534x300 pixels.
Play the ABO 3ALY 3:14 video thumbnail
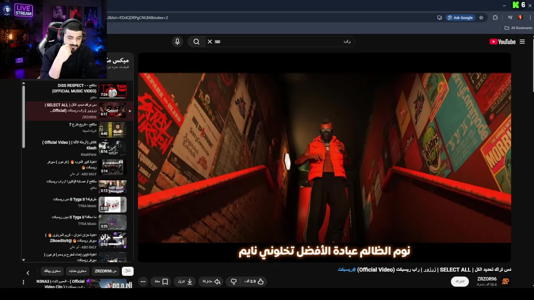(x=113, y=167)
